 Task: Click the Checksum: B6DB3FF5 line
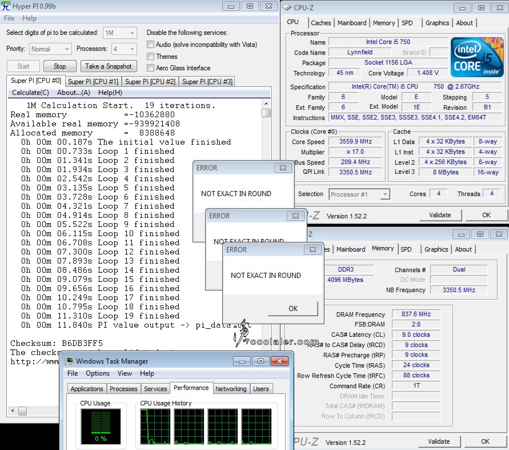57,343
